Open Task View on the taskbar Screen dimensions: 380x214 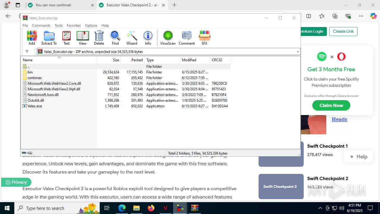tap(107, 208)
